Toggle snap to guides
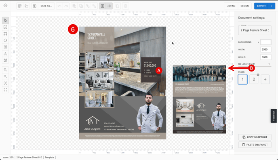 click(x=109, y=6)
